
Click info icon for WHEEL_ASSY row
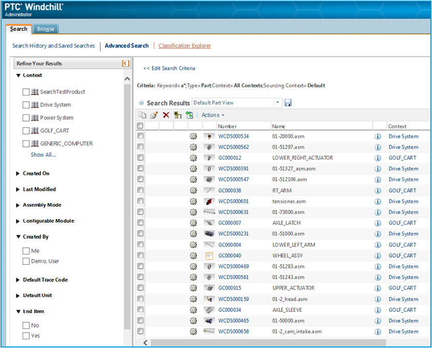(378, 256)
